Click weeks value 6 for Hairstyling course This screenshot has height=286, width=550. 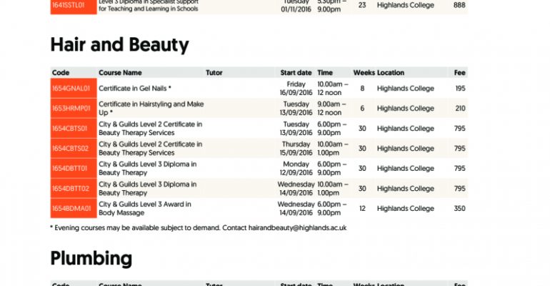click(x=362, y=109)
